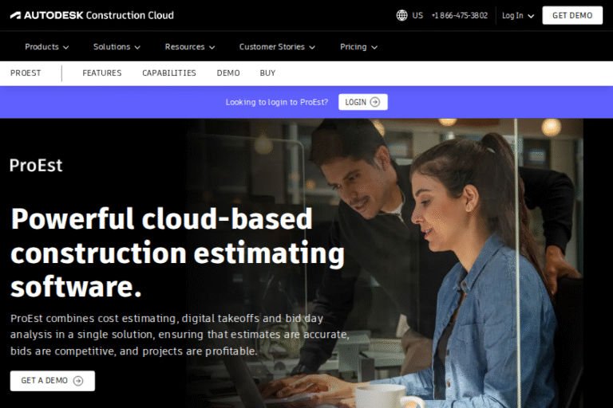Screen dimensions: 613x408
Task: Click the globe region icon
Action: click(401, 15)
